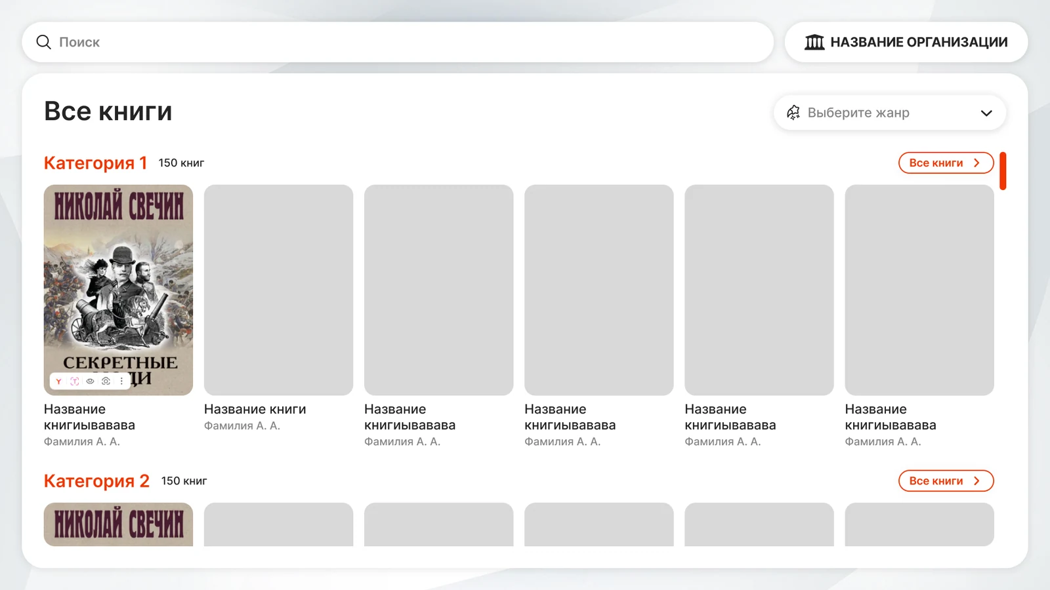Viewport: 1050px width, 590px height.
Task: Open "Все книги" for Категория 2
Action: click(x=946, y=481)
